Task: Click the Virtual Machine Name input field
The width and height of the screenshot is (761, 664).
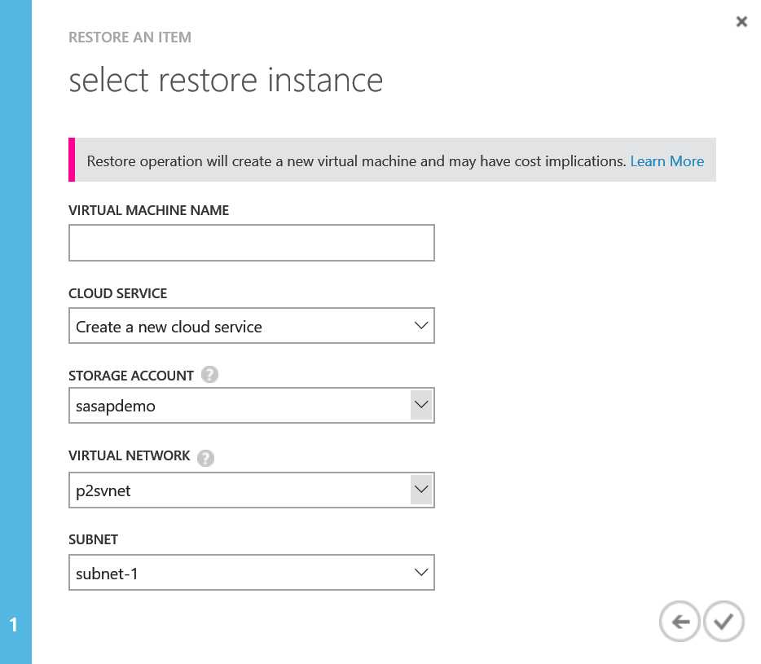Action: [252, 243]
